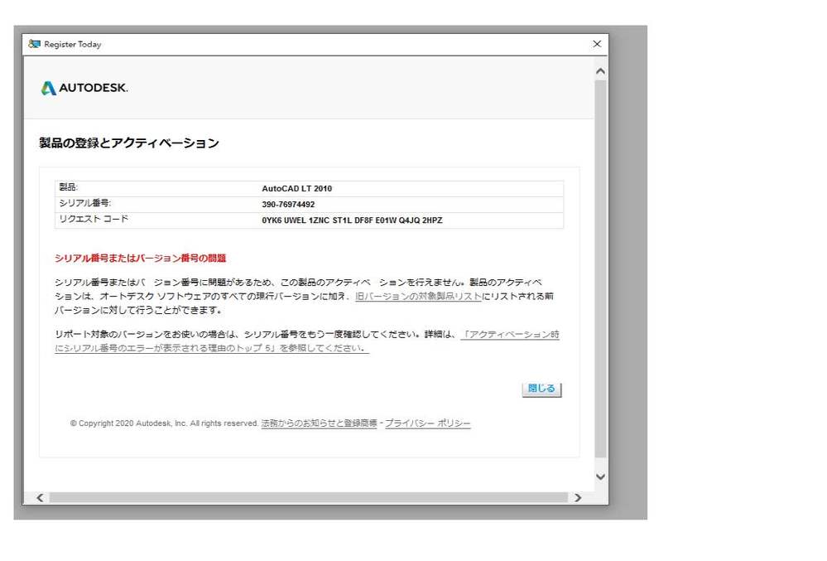The height and width of the screenshot is (561, 827).
Task: Click the vertical scrollbar down arrow
Action: coord(600,476)
